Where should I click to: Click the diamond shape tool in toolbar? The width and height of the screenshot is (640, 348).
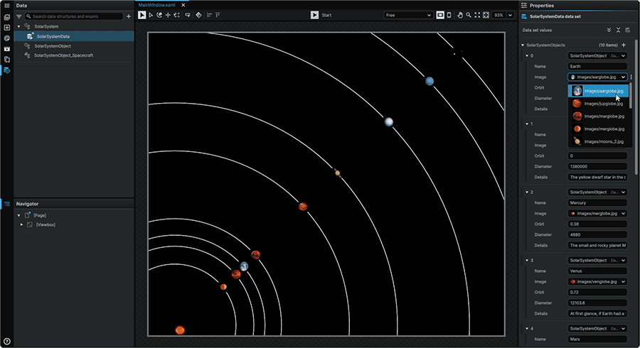tap(199, 15)
